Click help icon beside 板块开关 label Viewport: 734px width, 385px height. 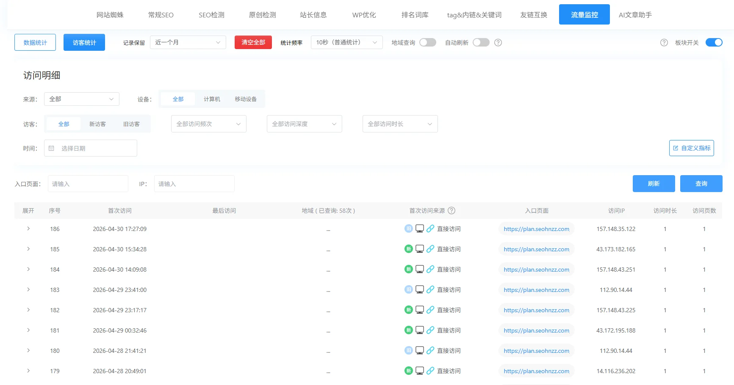click(664, 42)
